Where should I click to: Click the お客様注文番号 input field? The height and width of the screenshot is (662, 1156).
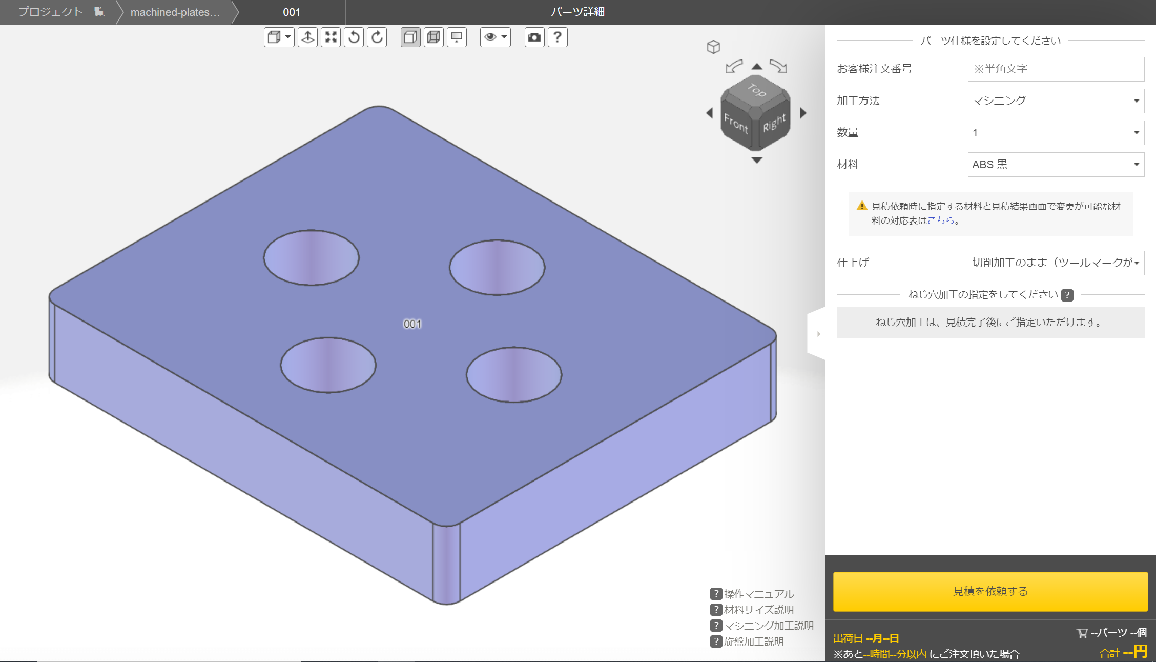[x=1056, y=69]
